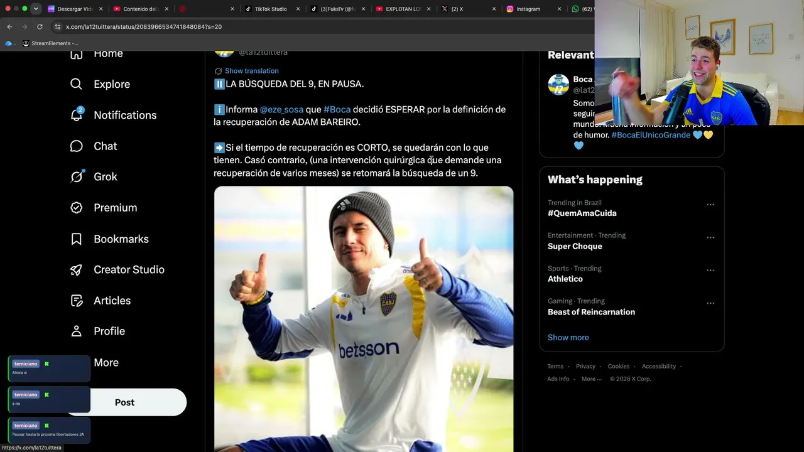Open the Creator Studio rocket icon
This screenshot has width=804, height=452.
(x=77, y=270)
